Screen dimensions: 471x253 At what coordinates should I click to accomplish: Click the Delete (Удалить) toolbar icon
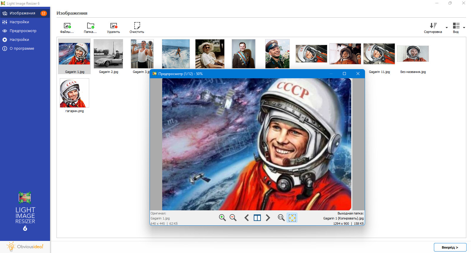(114, 26)
